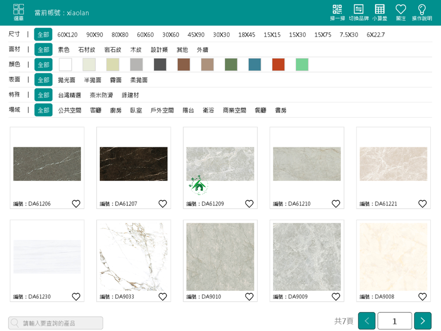The height and width of the screenshot is (331, 441).
Task: Go to the next page arrow
Action: click(x=423, y=321)
